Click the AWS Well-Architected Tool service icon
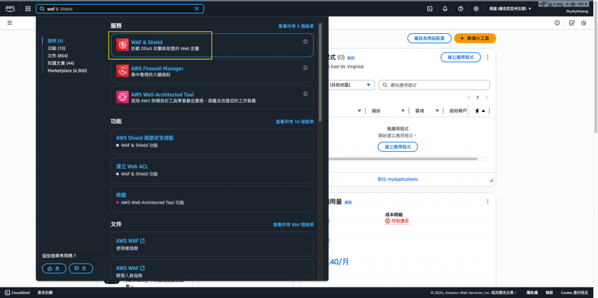This screenshot has width=598, height=298. [x=123, y=97]
